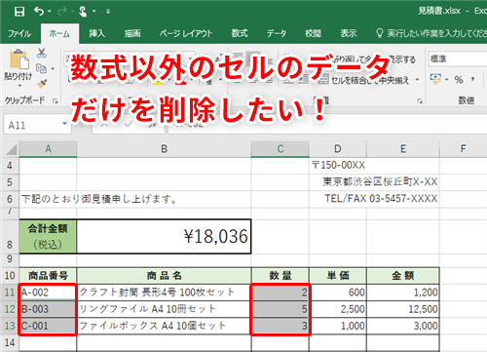The width and height of the screenshot is (487, 352).
Task: Switch to the ホーム tab
Action: coord(59,33)
